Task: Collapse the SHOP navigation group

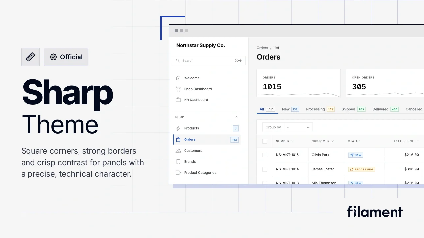Action: [x=236, y=117]
